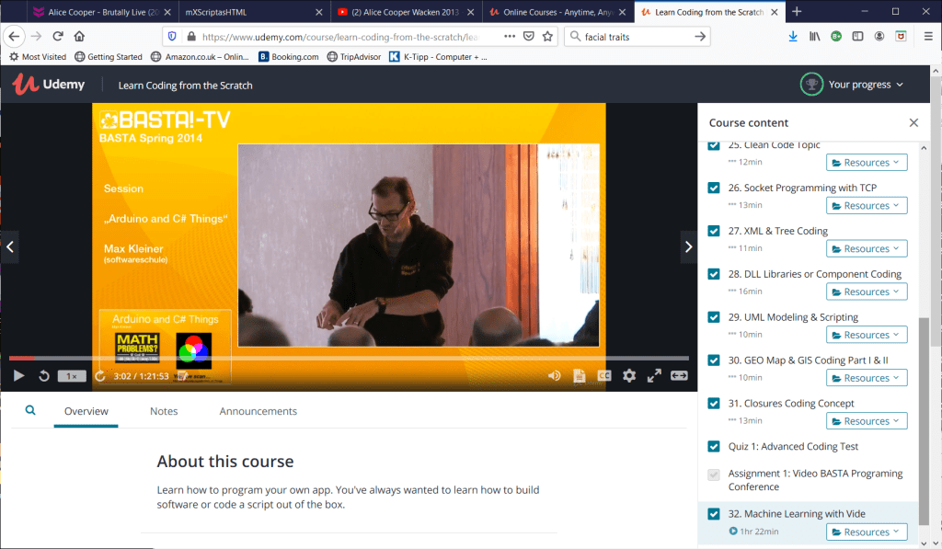Uncheck Quiz 1: Advanced Coding Test
The height and width of the screenshot is (549, 942).
(714, 446)
